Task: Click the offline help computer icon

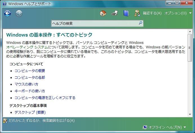Action: [145, 127]
